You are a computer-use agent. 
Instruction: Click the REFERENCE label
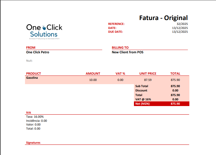coord(116,24)
